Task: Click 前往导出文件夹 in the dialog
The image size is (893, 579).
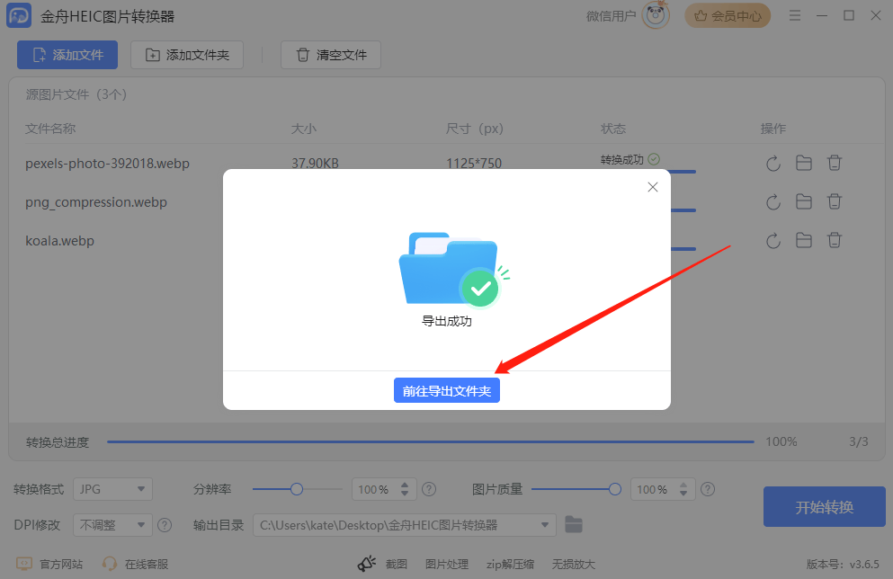Action: 446,389
